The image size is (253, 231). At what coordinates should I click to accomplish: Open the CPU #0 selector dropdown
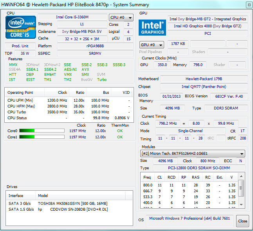point(121,18)
